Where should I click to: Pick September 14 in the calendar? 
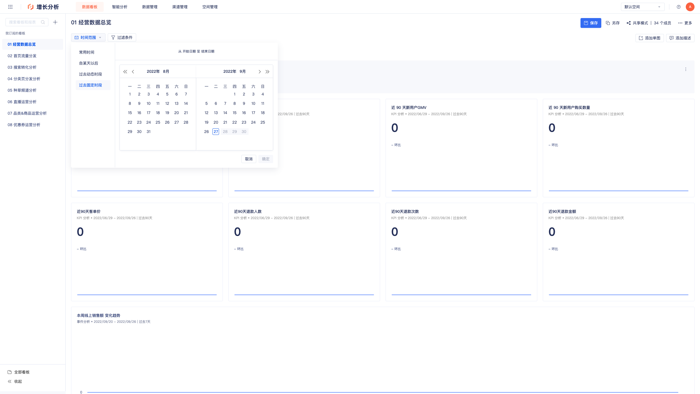pos(225,113)
